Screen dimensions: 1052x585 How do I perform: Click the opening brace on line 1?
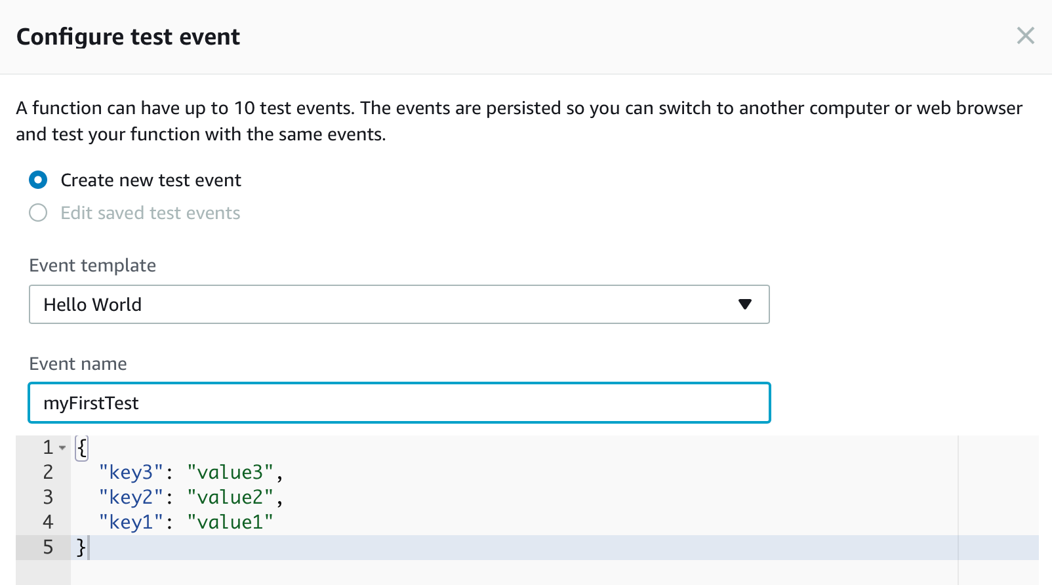click(80, 447)
